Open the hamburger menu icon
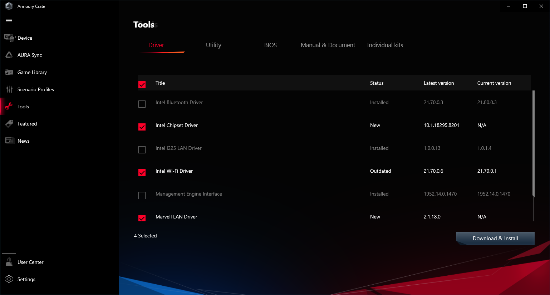This screenshot has height=295, width=550. pos(9,21)
